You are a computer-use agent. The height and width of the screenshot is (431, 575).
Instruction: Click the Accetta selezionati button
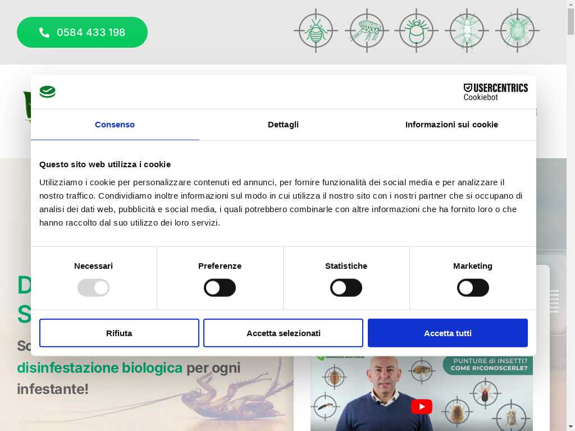tap(284, 333)
